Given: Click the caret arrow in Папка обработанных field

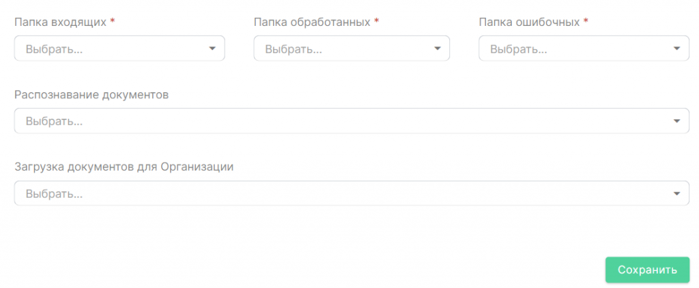Looking at the screenshot, I should 438,48.
